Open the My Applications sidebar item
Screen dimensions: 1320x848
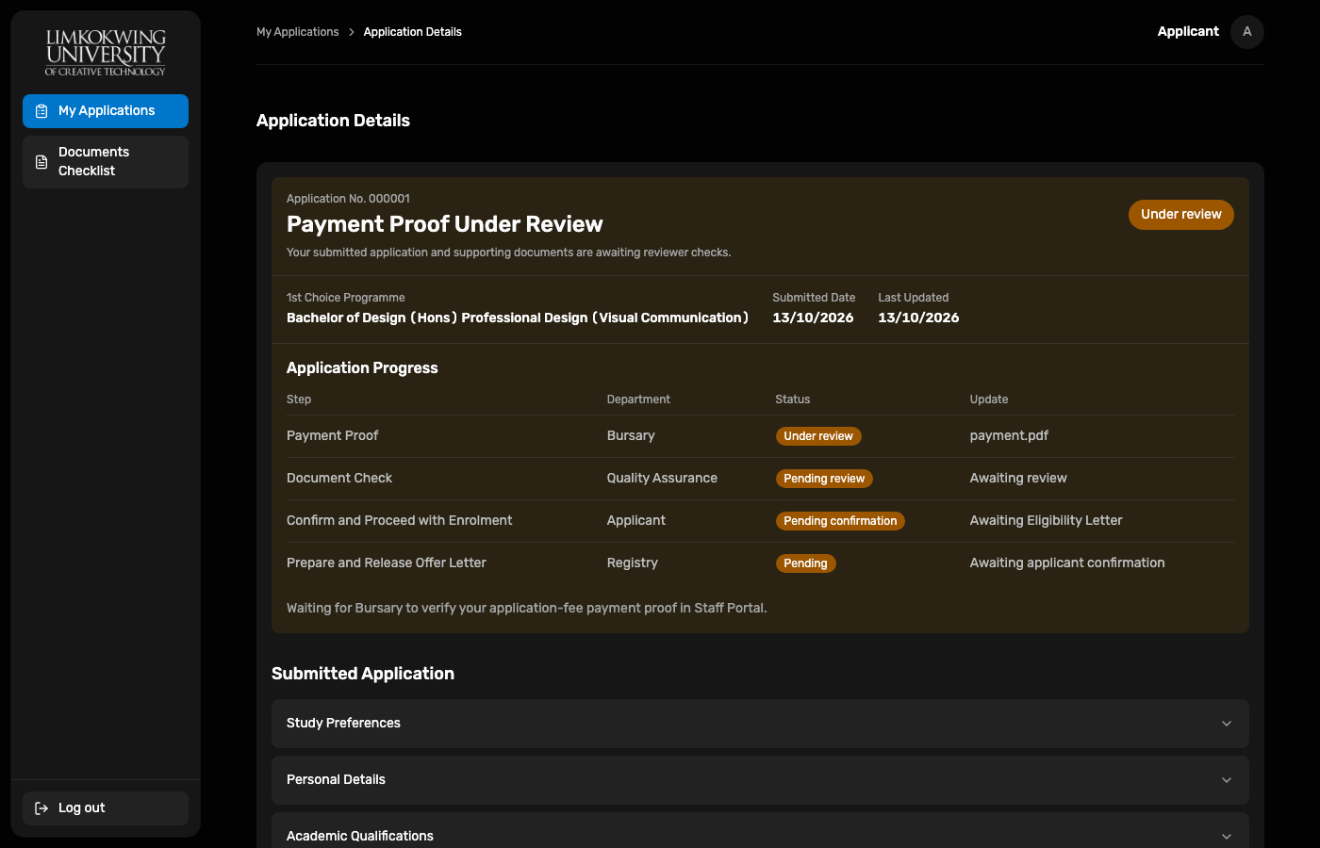(x=106, y=111)
